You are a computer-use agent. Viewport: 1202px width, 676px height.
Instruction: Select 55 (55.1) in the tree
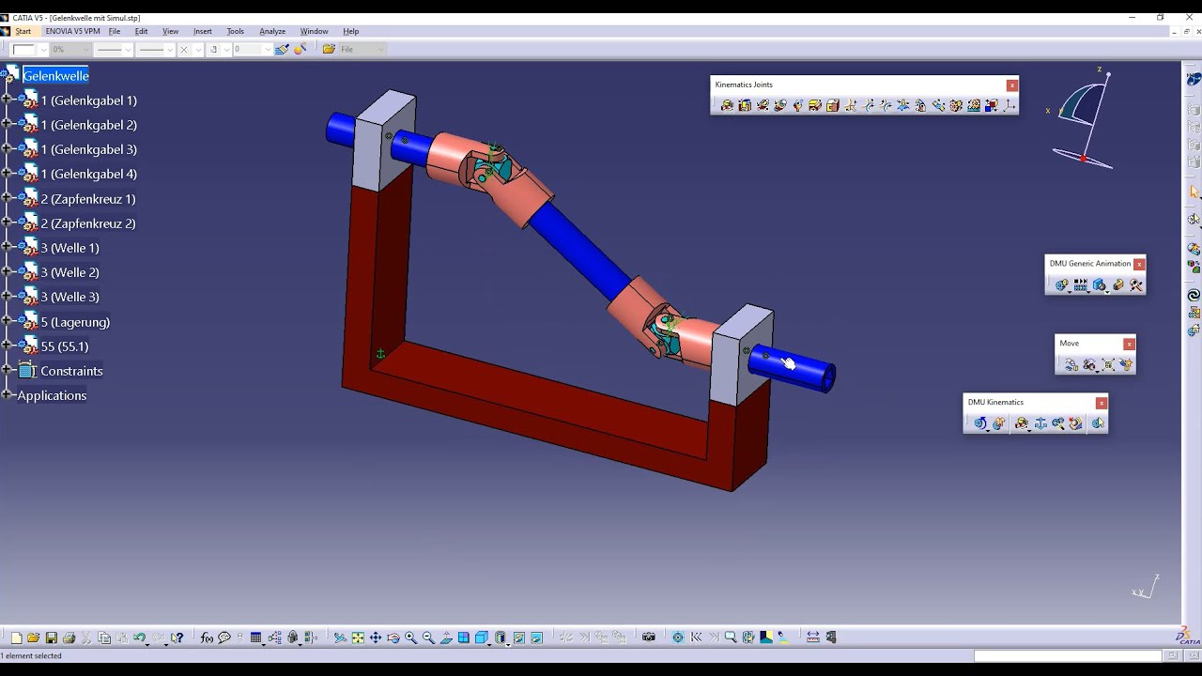tap(64, 346)
